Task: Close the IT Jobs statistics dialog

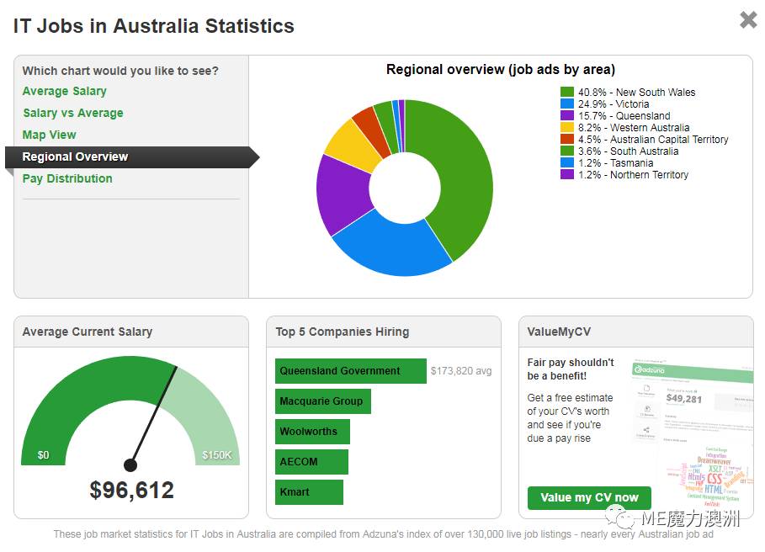Action: [748, 20]
